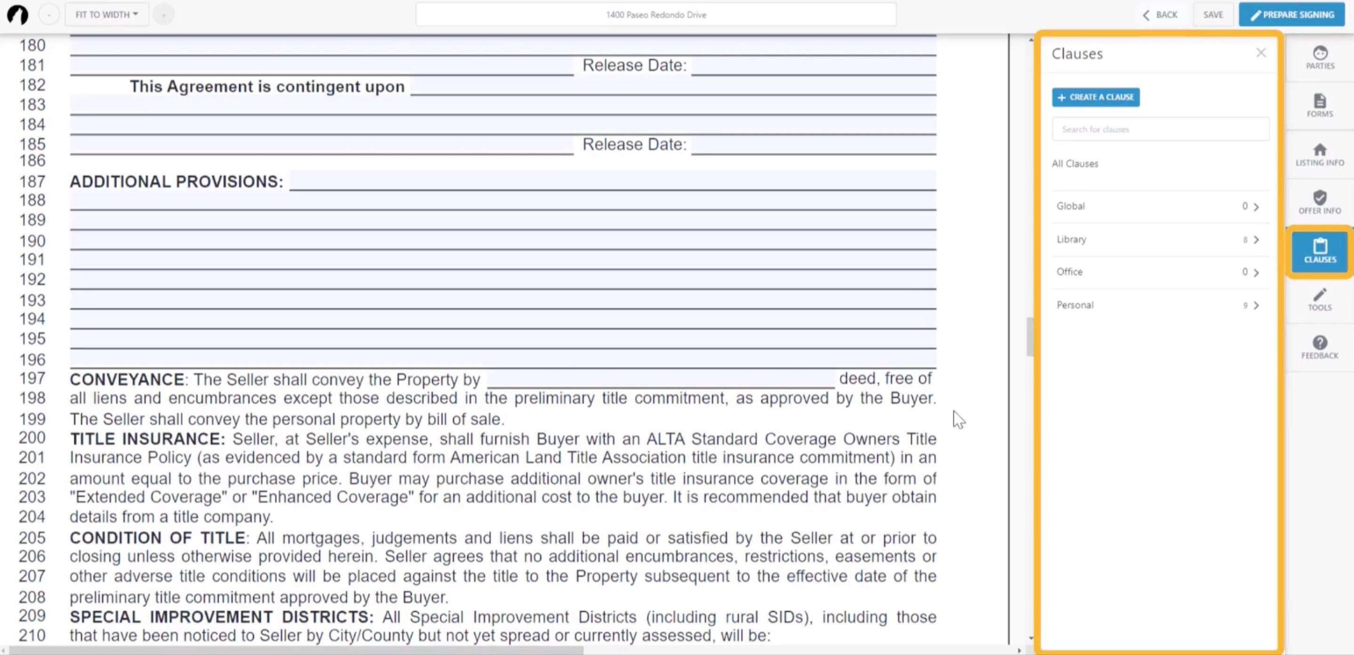Click the app logo icon
The height and width of the screenshot is (655, 1354).
pos(17,15)
